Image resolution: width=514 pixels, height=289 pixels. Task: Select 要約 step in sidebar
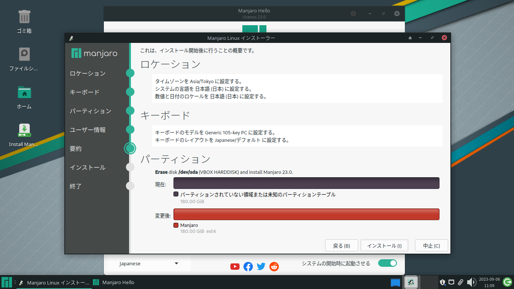tap(76, 149)
